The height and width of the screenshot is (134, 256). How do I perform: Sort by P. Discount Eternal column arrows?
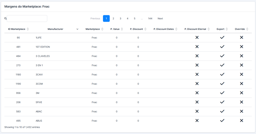click(x=208, y=29)
